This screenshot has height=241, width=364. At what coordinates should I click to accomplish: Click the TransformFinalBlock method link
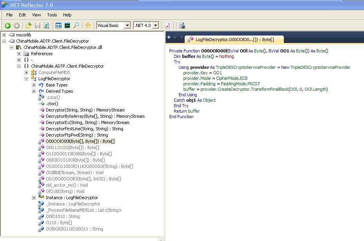click(x=270, y=89)
